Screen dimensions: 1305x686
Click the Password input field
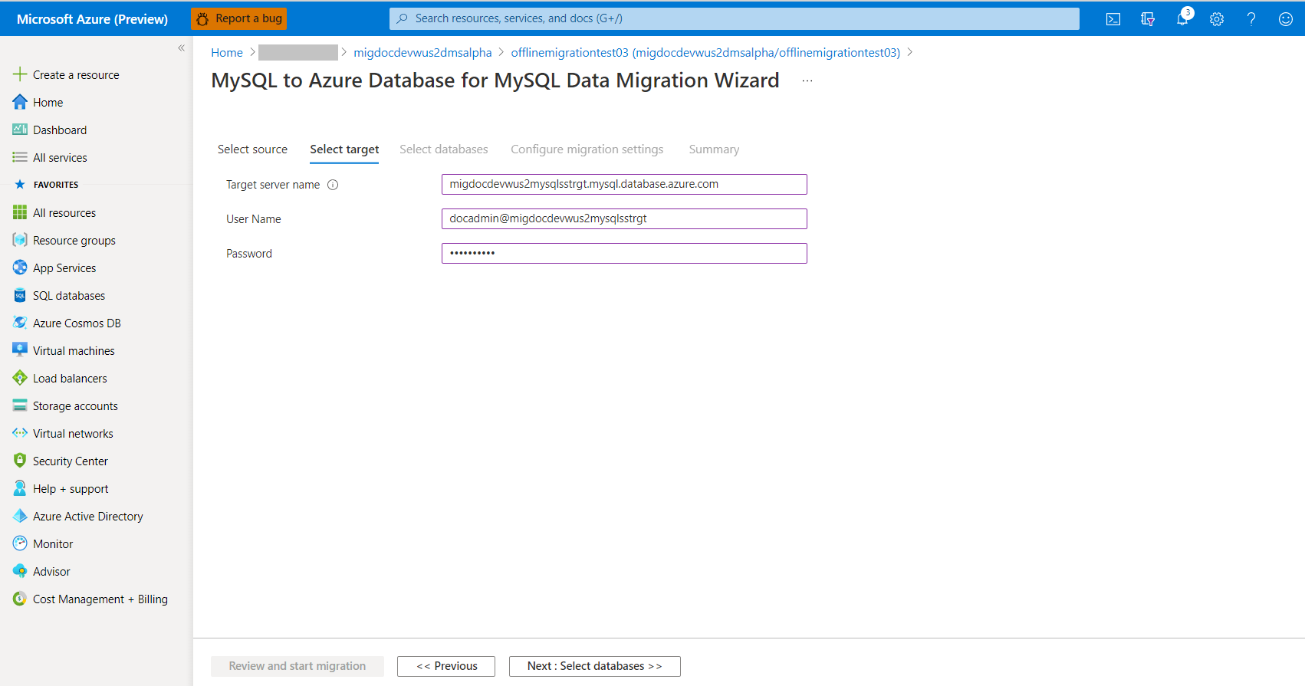coord(624,253)
